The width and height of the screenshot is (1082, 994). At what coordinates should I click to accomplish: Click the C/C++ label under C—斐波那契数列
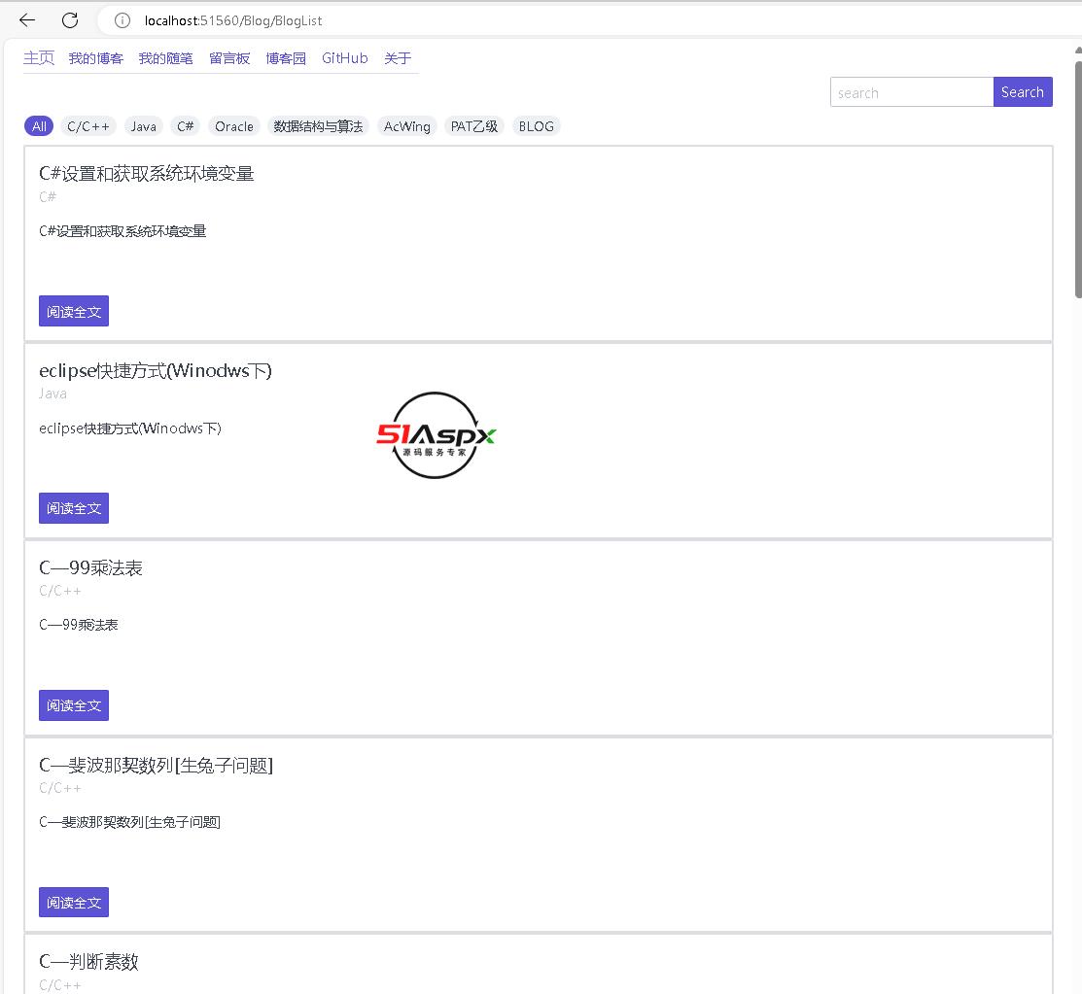pos(60,788)
